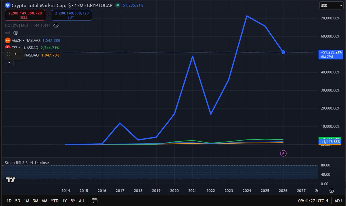Select the 1D time range
346x206 pixels.
point(9,201)
